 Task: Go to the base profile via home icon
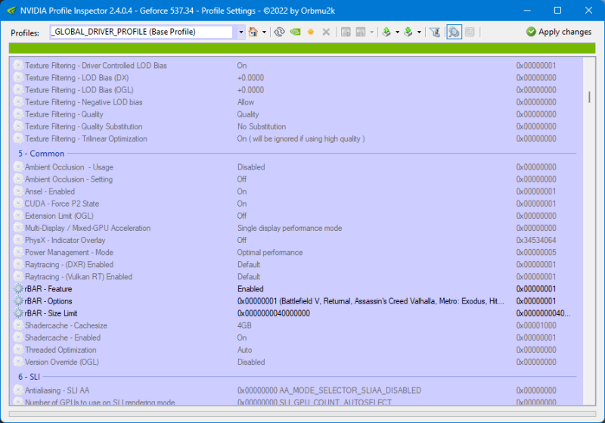253,32
